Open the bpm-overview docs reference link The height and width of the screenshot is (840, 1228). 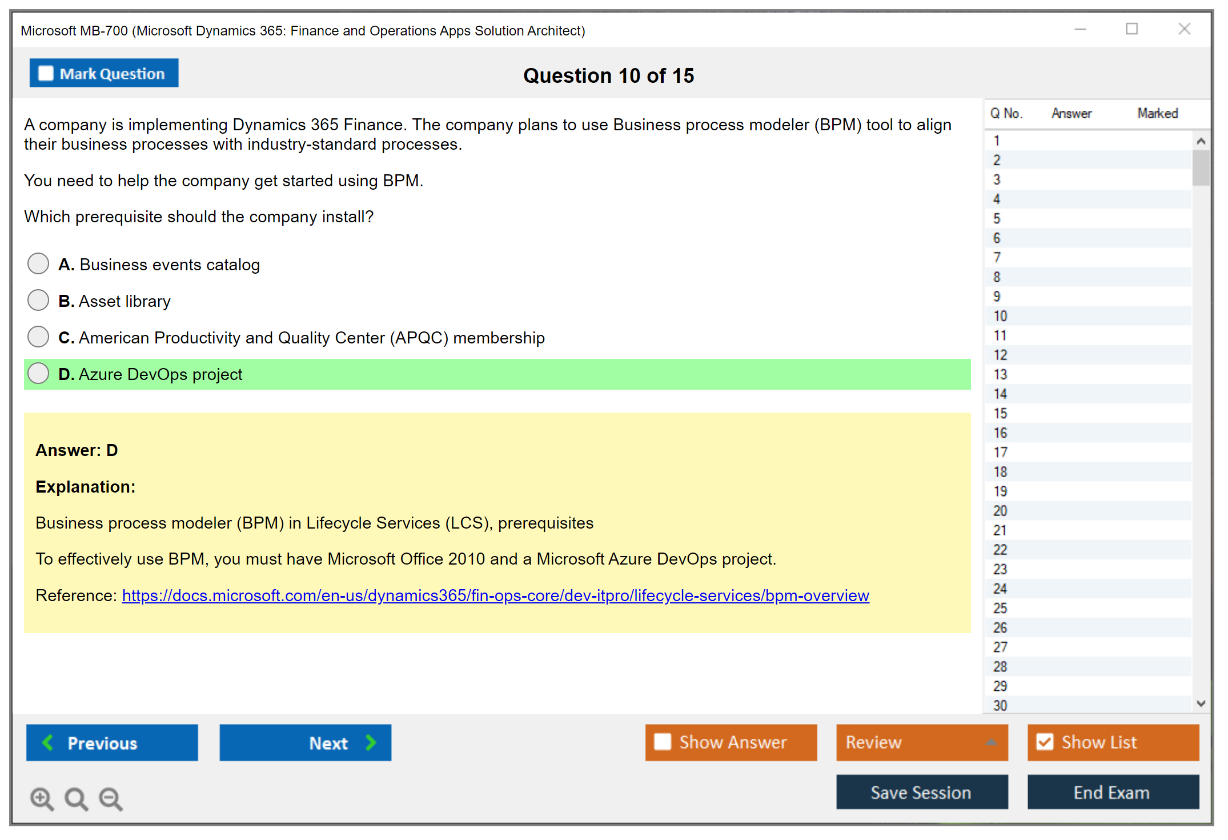(x=495, y=595)
